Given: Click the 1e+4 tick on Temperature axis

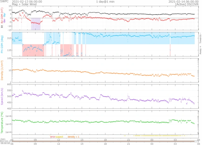Looking at the screenshot, I should [9, 132].
